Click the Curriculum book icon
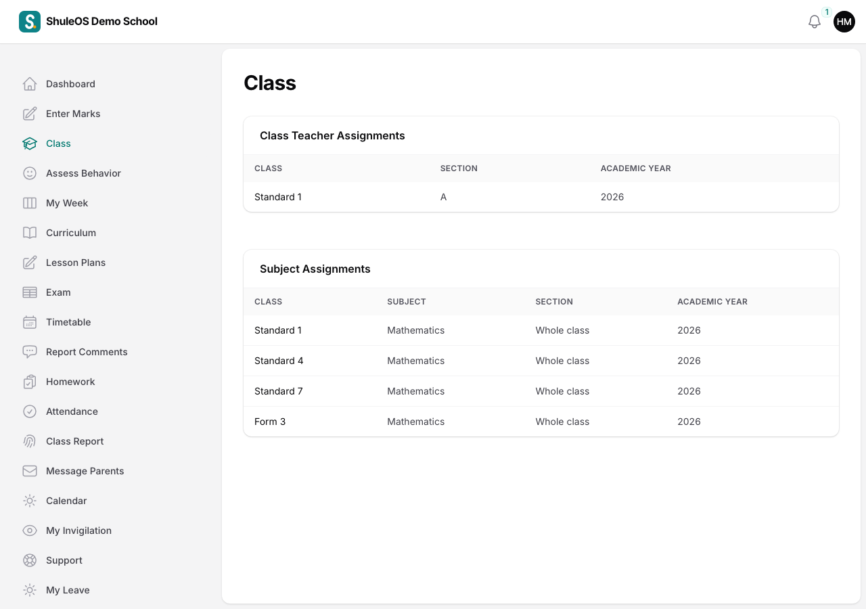The height and width of the screenshot is (609, 866). click(x=30, y=233)
